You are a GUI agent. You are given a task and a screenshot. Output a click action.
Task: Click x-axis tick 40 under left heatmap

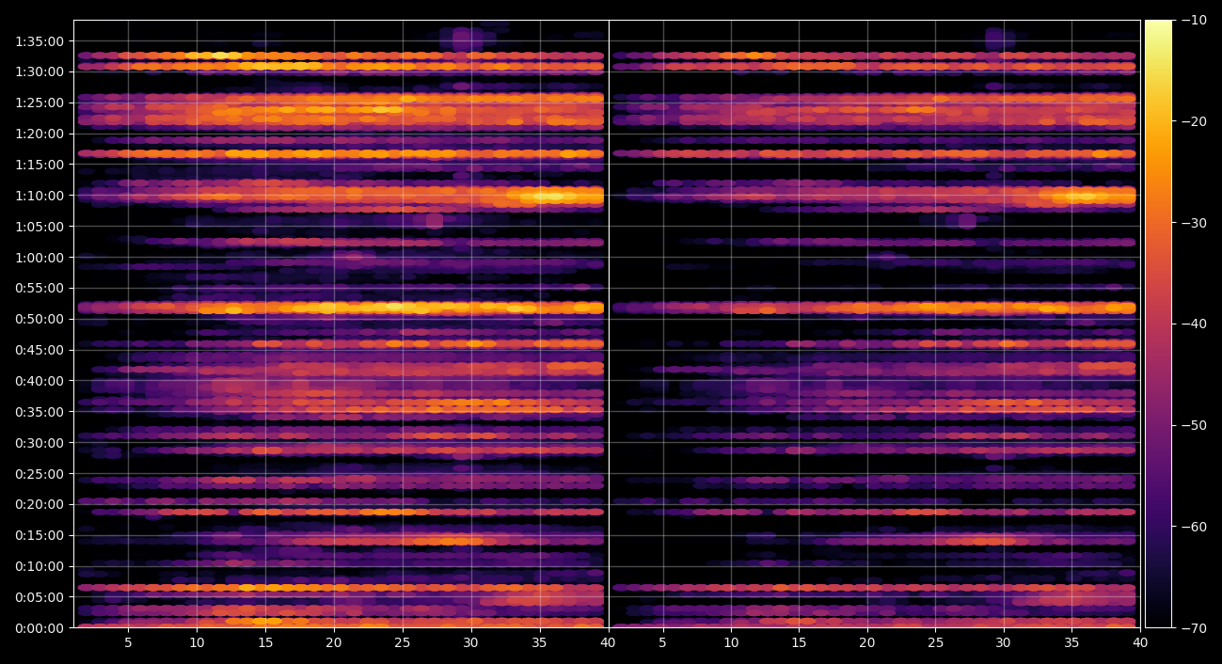point(608,643)
